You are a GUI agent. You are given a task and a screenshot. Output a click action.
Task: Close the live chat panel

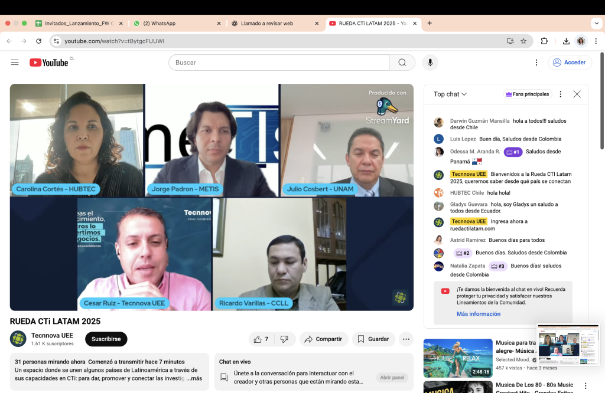577,94
